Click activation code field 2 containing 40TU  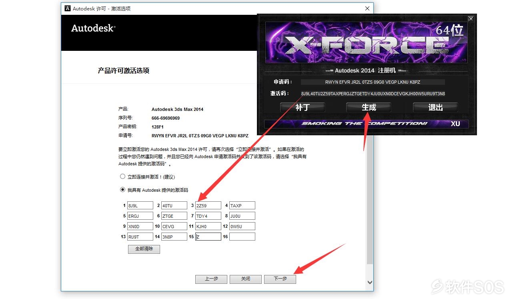pos(174,205)
